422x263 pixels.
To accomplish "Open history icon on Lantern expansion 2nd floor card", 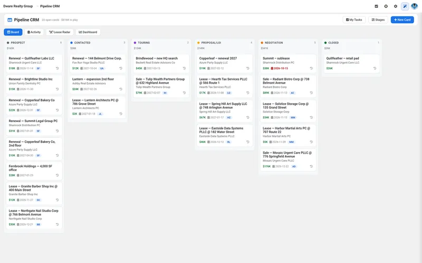I will (121, 89).
